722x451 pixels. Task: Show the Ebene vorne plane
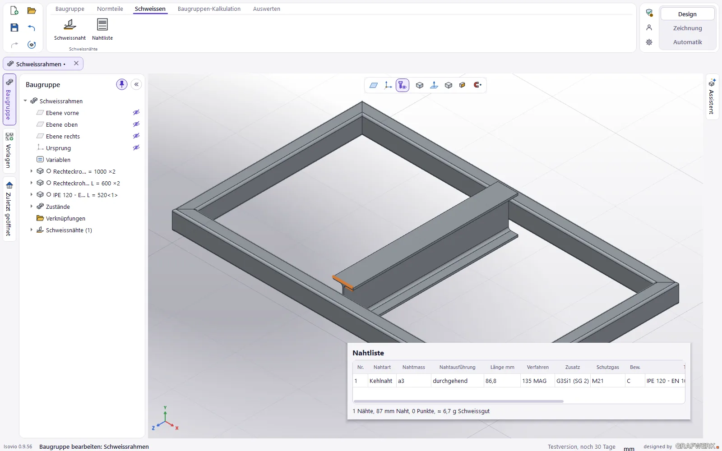136,113
